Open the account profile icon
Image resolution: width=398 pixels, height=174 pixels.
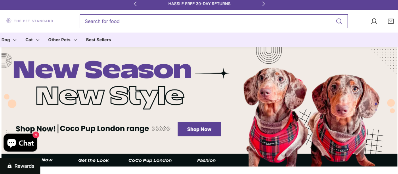point(374,21)
